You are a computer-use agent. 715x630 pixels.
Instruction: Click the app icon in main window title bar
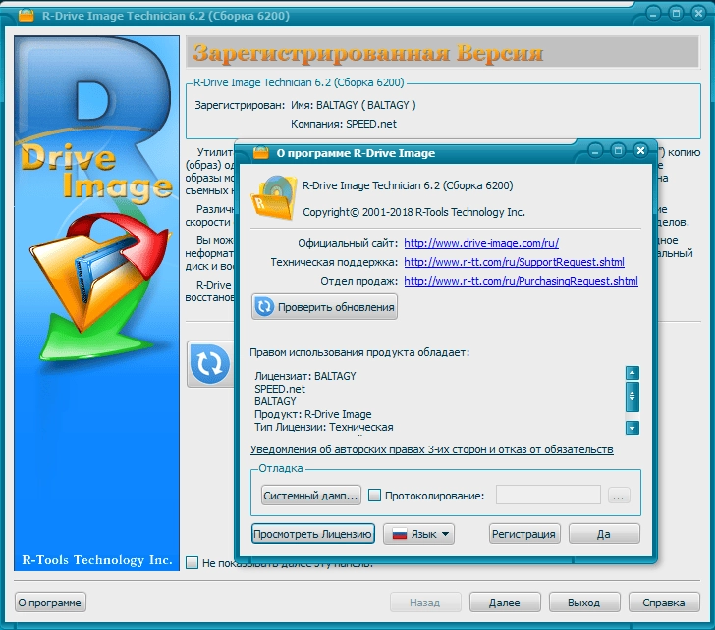26,15
